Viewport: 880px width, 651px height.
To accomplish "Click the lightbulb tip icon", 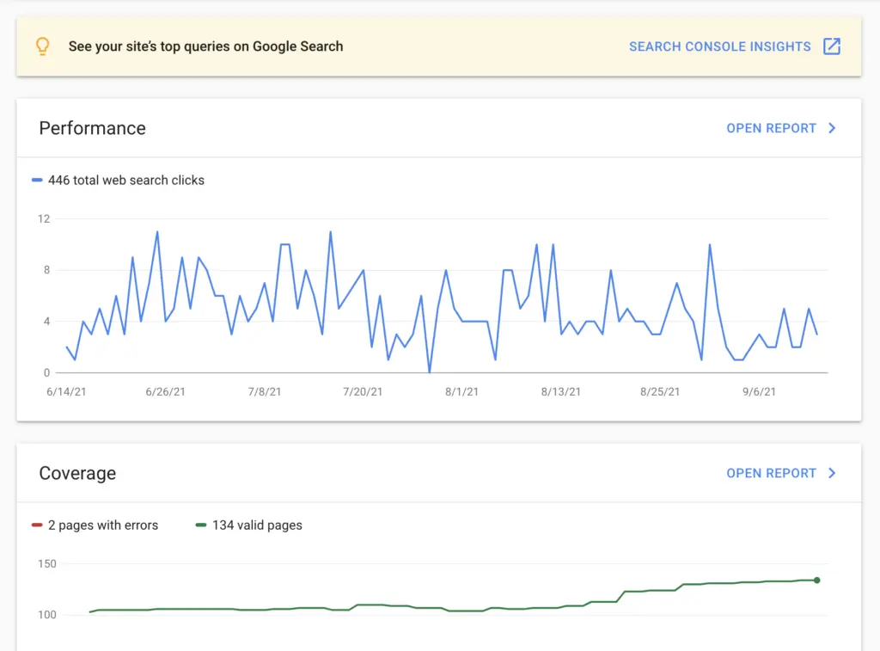I will click(x=43, y=46).
